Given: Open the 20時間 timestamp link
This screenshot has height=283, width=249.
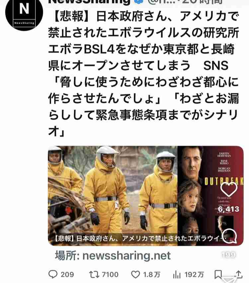Looking at the screenshot, I should pyautogui.click(x=203, y=2).
